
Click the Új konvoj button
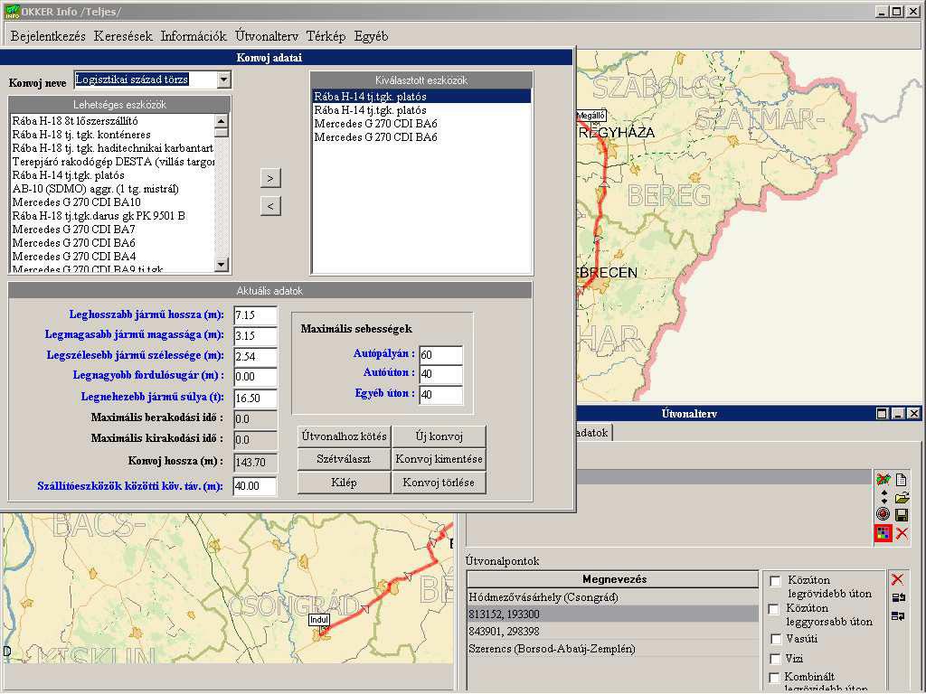[x=439, y=436]
